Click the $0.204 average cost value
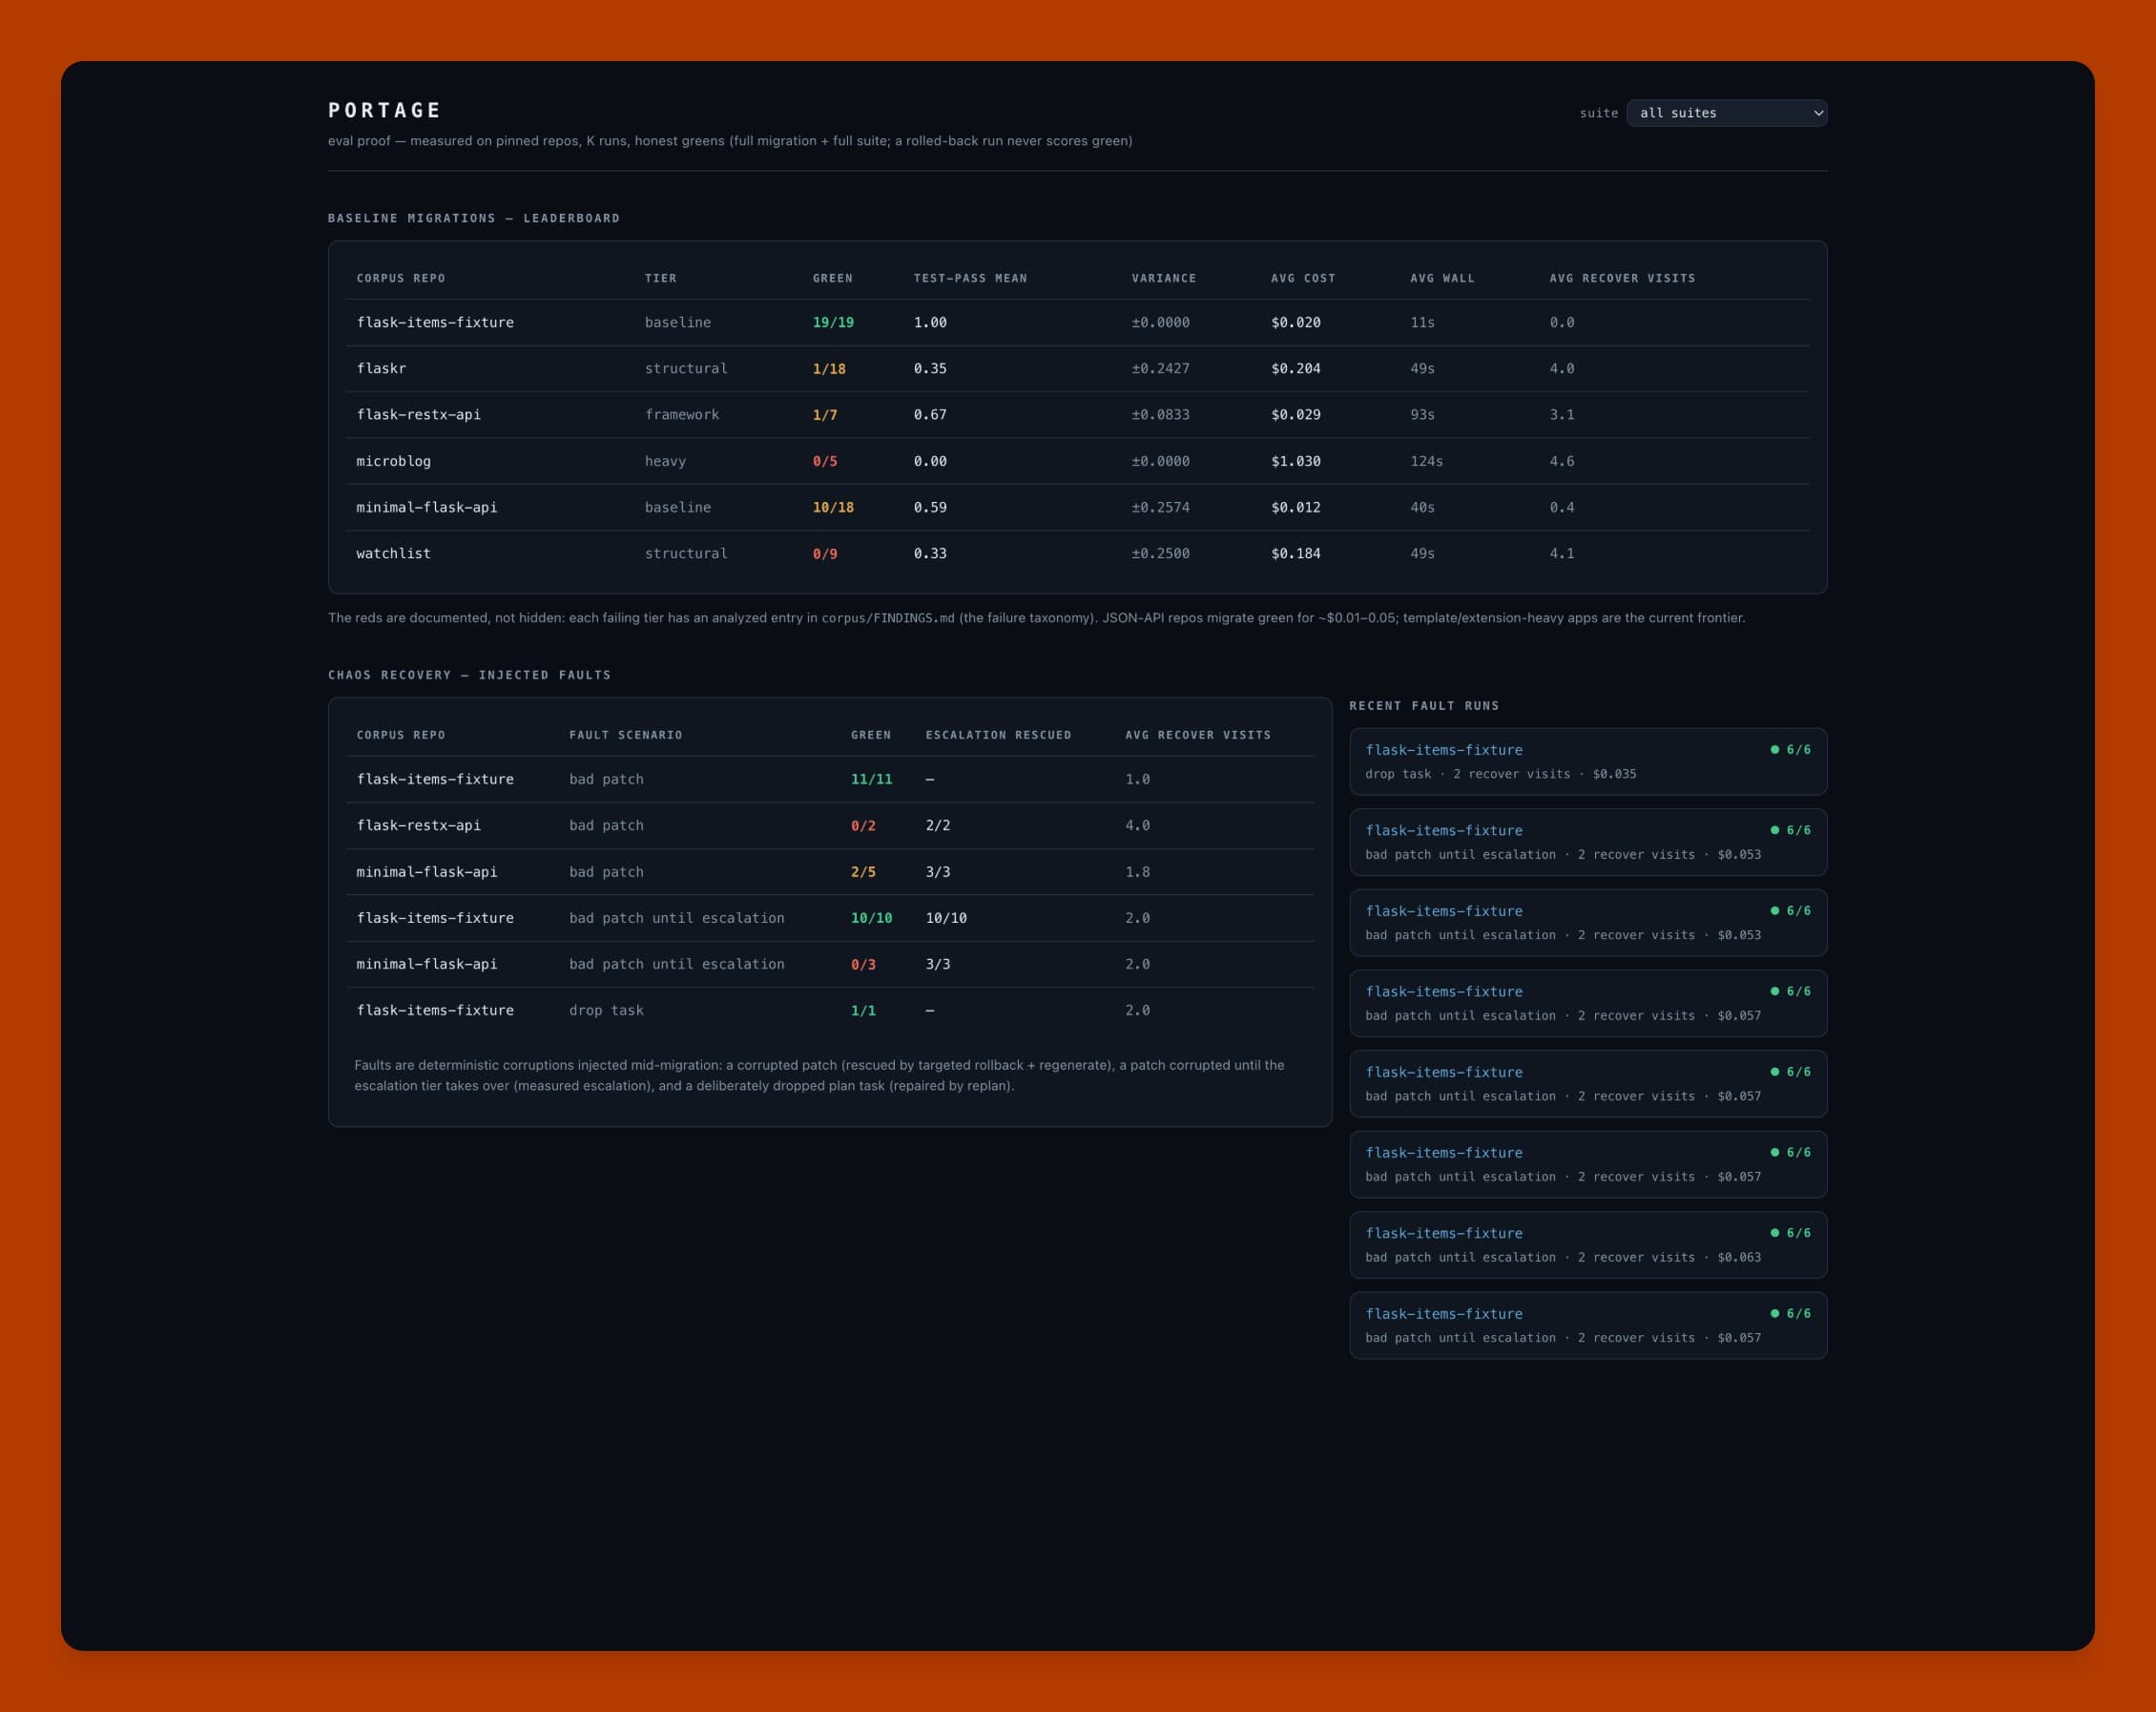This screenshot has width=2156, height=1712. (x=1295, y=368)
